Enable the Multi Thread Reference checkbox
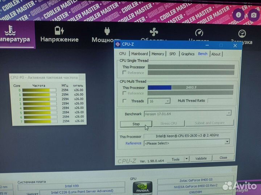 (124, 93)
